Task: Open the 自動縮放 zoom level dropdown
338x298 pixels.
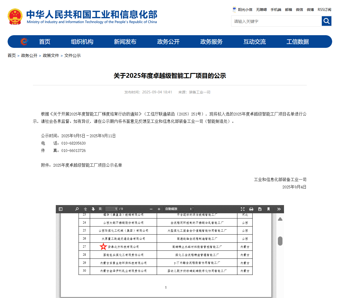Action: click(x=178, y=209)
